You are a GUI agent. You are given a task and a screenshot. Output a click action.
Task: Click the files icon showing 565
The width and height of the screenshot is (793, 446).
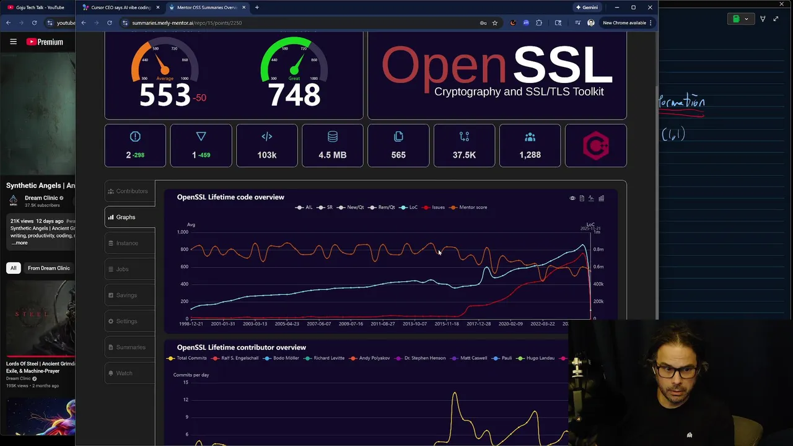(x=398, y=136)
